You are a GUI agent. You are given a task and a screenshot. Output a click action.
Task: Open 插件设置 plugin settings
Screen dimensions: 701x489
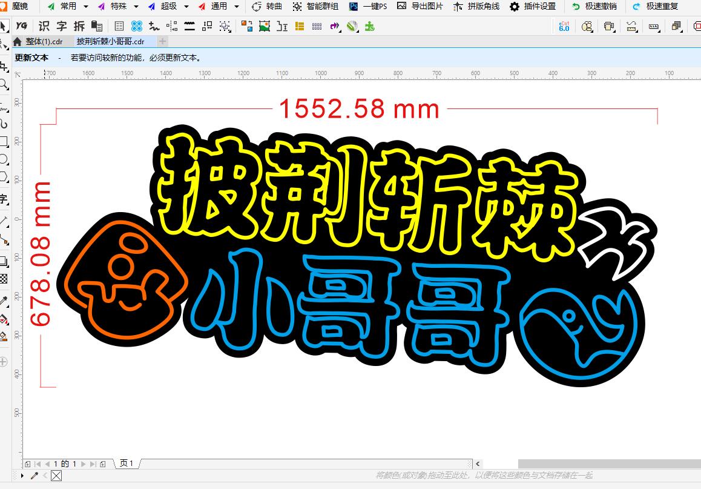pos(533,6)
